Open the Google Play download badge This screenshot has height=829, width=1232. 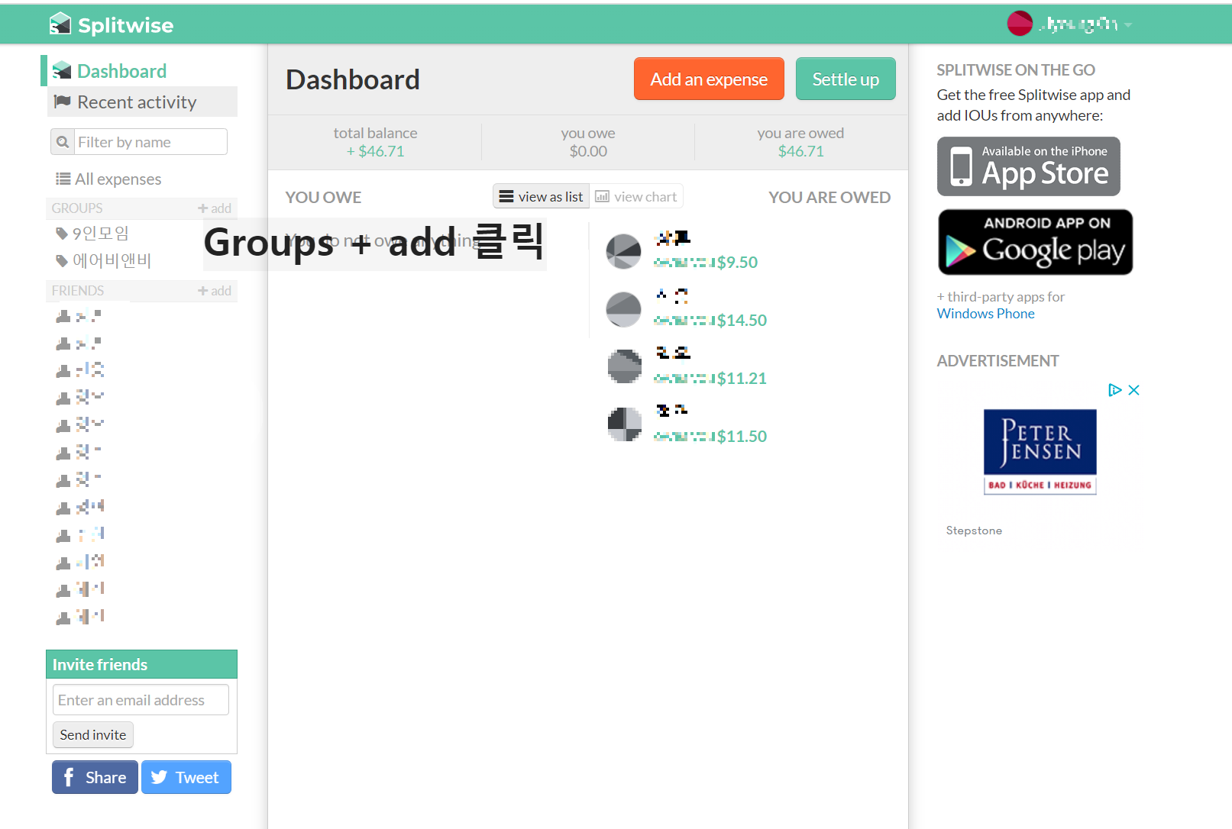point(1035,242)
